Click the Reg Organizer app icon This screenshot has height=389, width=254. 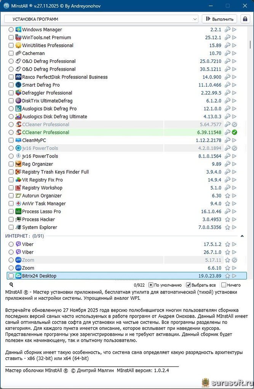coord(18,164)
